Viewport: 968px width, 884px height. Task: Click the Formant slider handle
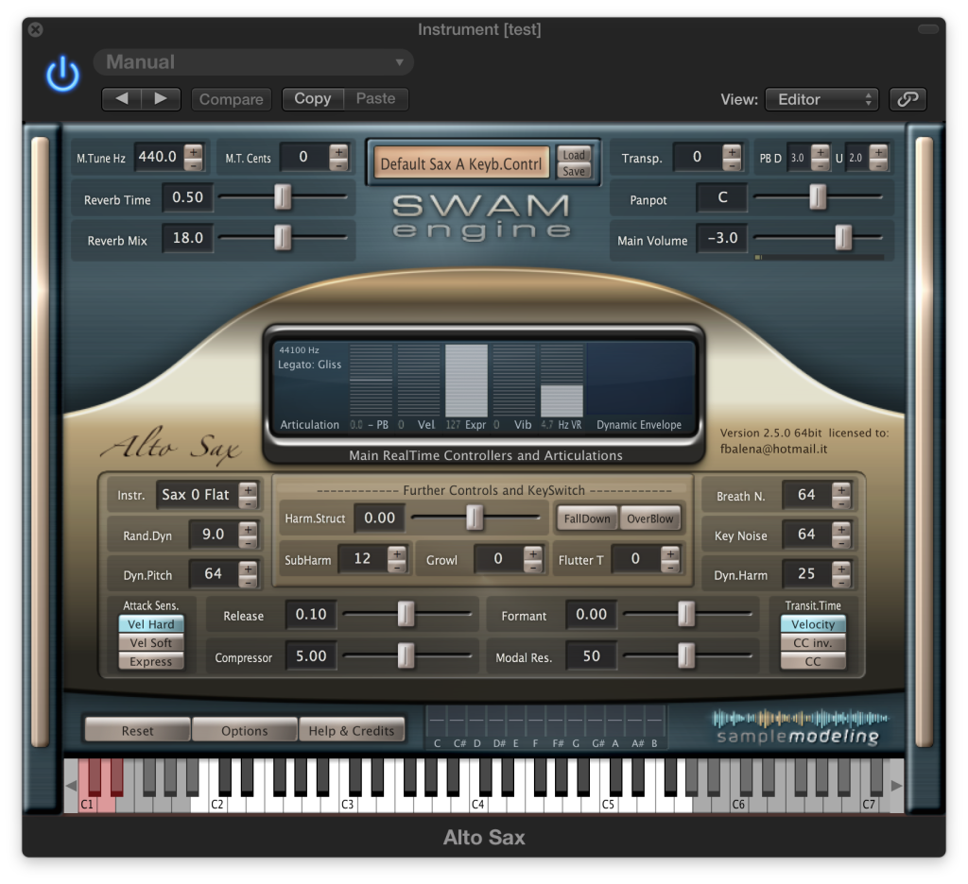(x=686, y=614)
